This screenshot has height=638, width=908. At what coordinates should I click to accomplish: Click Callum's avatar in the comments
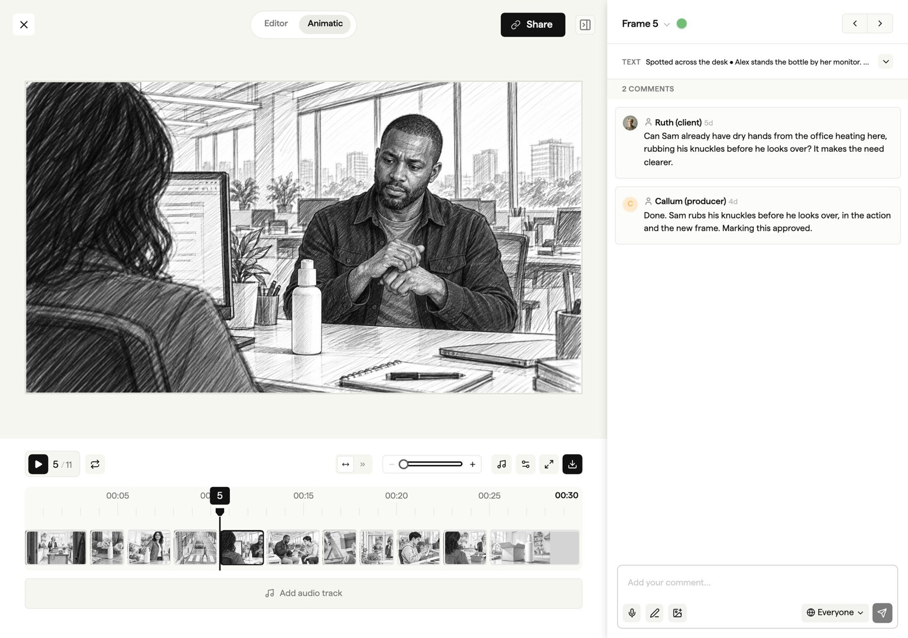(x=630, y=204)
